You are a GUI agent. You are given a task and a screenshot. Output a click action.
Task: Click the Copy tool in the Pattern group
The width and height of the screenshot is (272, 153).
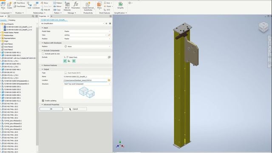[57, 10]
